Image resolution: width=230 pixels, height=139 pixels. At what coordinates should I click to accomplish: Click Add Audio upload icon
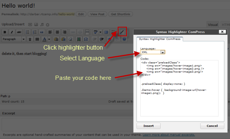(42, 24)
